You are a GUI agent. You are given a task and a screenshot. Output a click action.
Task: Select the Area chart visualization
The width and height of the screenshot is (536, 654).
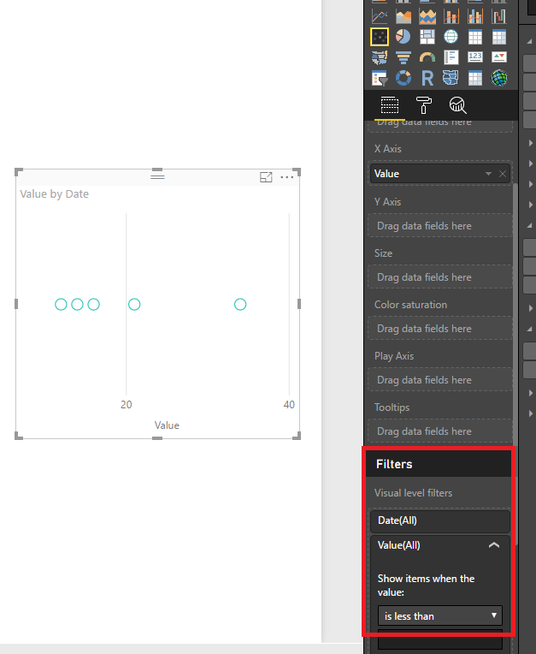coord(403,16)
